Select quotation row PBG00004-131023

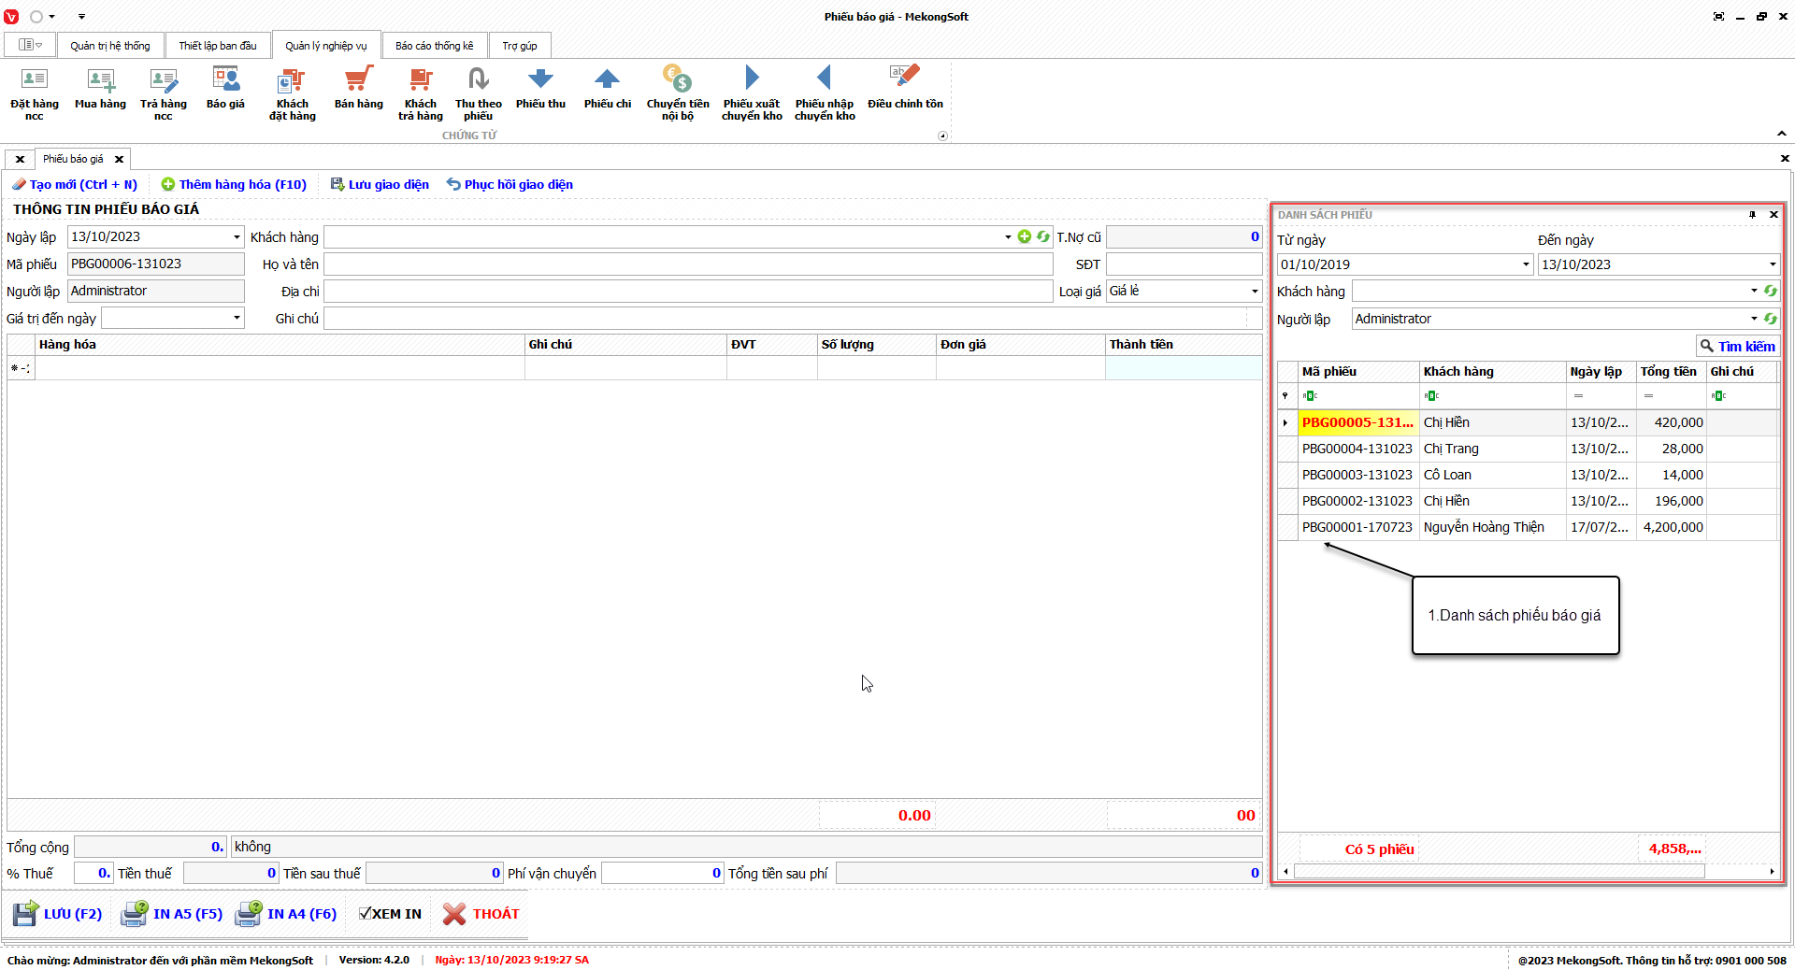coord(1357,449)
